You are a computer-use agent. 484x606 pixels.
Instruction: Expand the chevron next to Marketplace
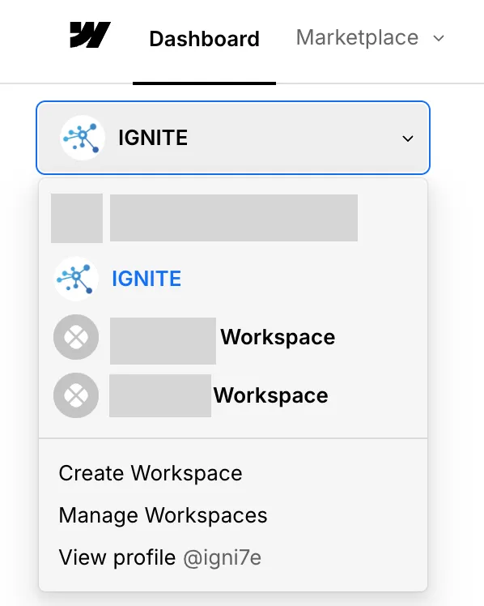(439, 38)
